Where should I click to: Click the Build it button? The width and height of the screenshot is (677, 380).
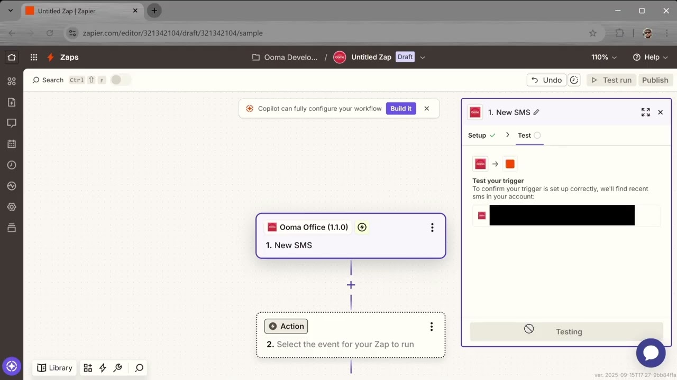pos(401,109)
